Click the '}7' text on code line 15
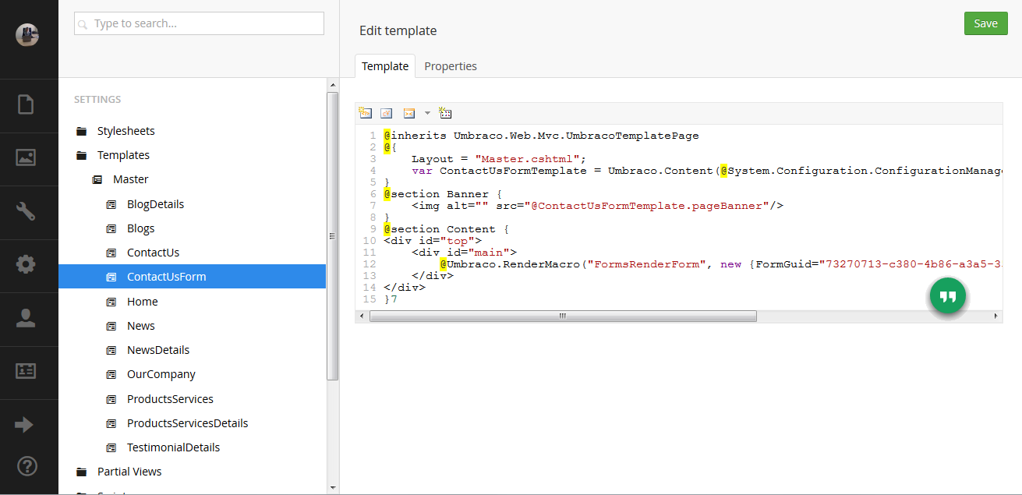 coord(391,299)
